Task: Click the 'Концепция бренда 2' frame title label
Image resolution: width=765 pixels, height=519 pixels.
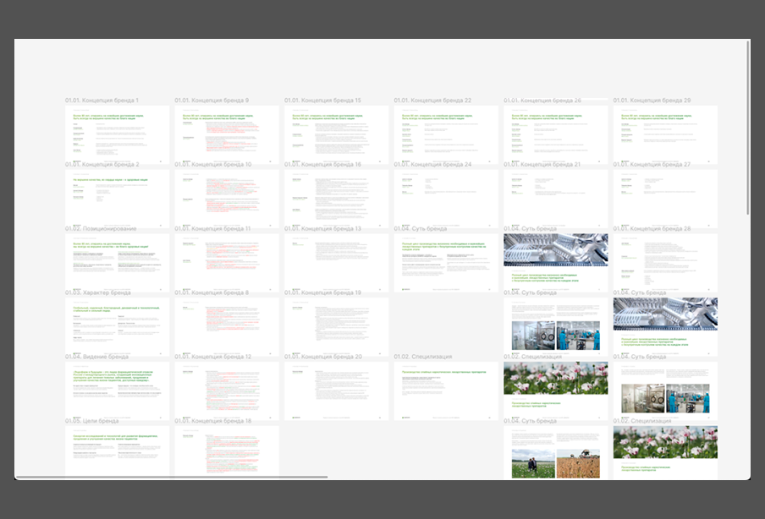Action: (102, 165)
